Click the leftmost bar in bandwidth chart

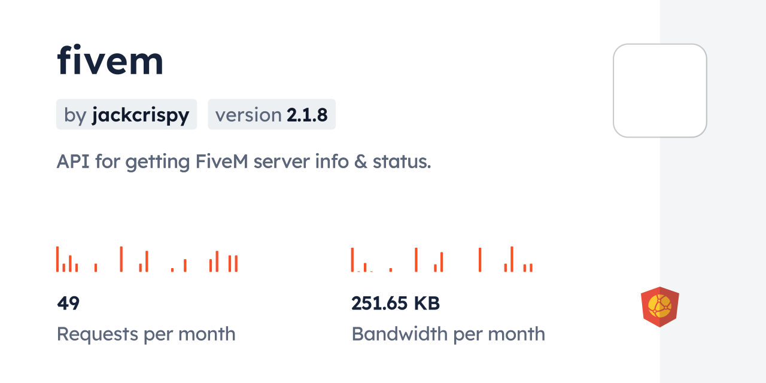(352, 260)
